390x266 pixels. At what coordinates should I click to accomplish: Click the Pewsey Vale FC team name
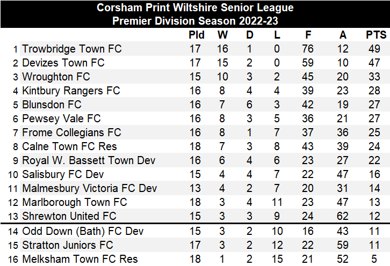(61, 119)
